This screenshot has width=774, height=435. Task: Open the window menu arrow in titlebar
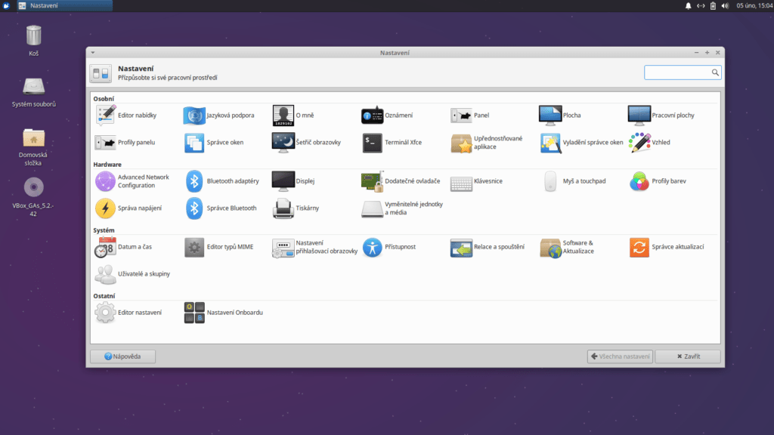pyautogui.click(x=93, y=53)
